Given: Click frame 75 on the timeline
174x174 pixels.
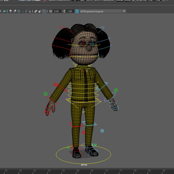Looking at the screenshot, I should tap(121, 171).
